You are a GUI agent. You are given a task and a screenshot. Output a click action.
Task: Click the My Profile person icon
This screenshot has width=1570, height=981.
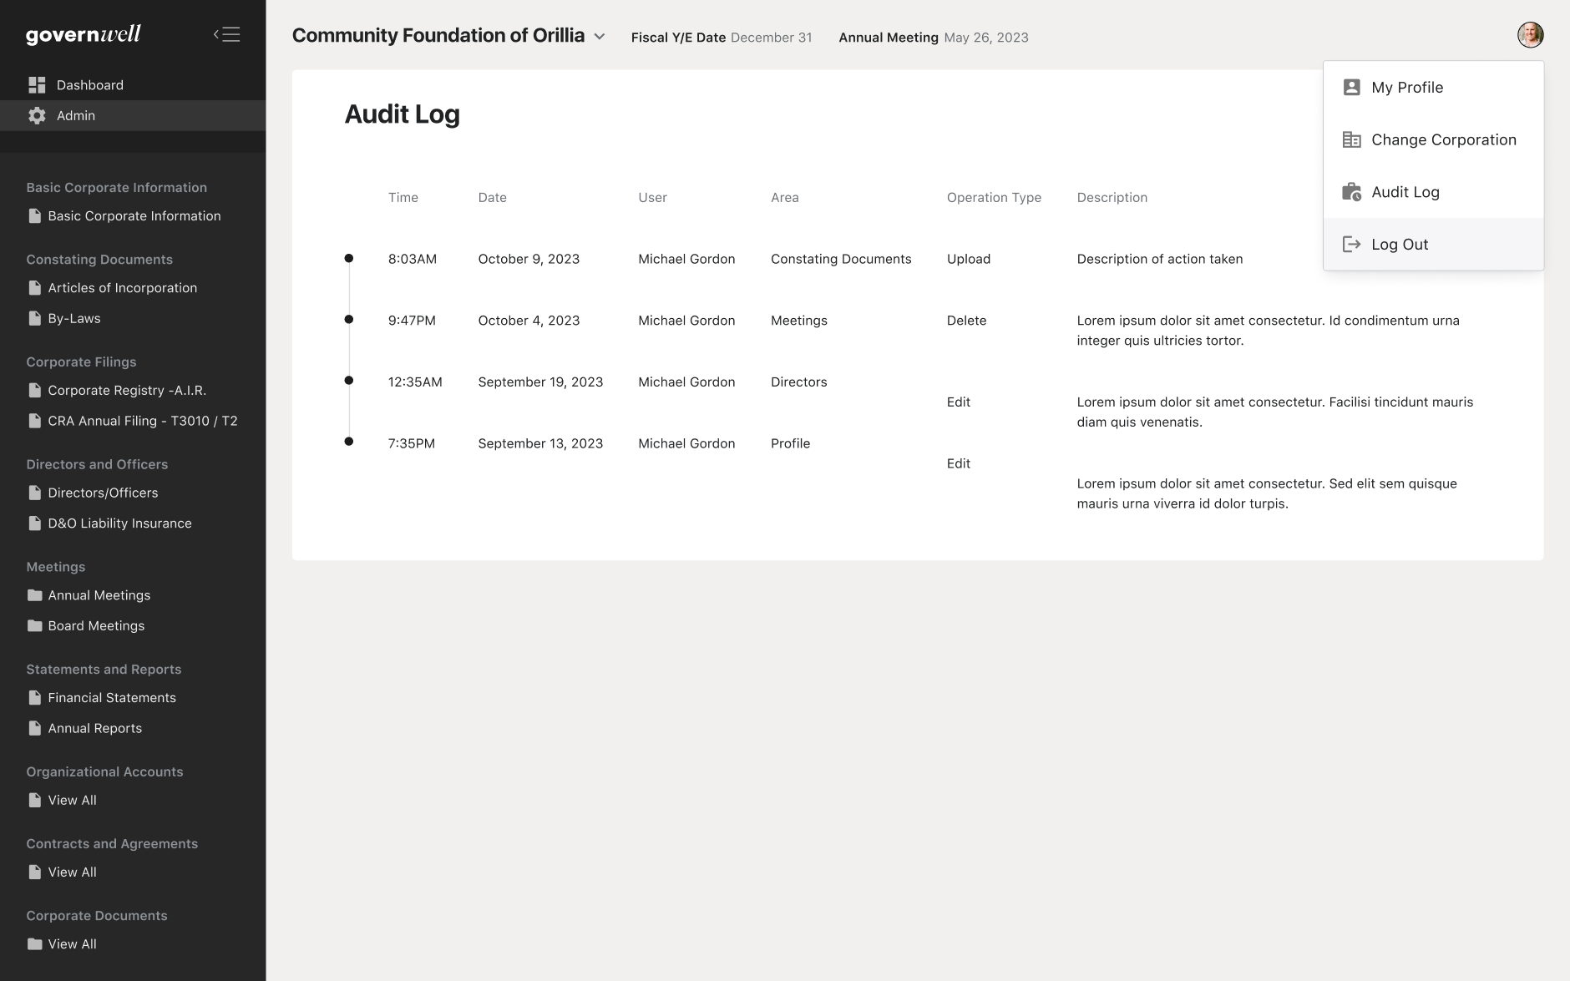coord(1351,88)
